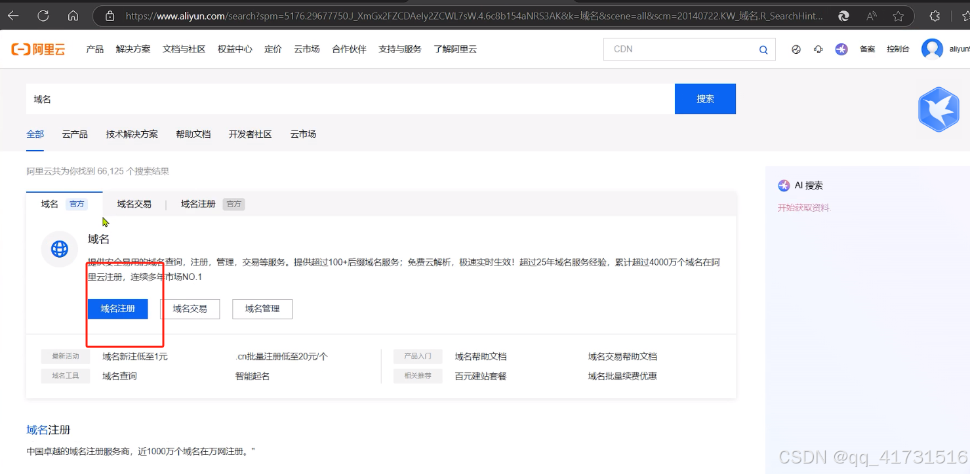Screen dimensions: 970x474
Task: Click the 开始获取资料 text
Action: (x=803, y=208)
